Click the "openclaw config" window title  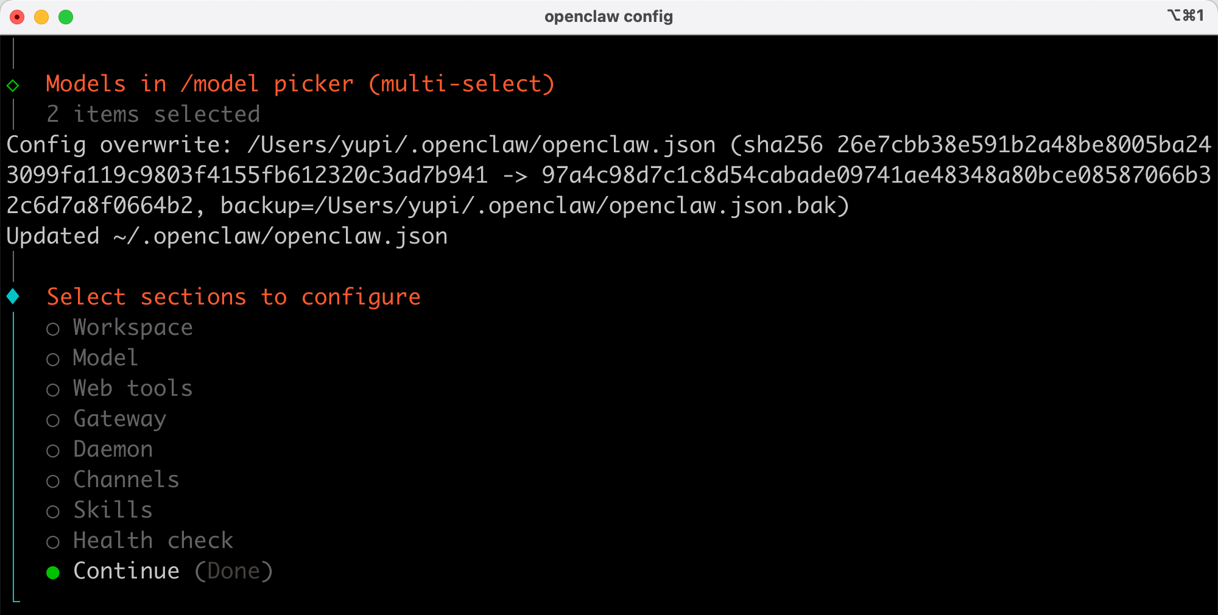point(608,16)
